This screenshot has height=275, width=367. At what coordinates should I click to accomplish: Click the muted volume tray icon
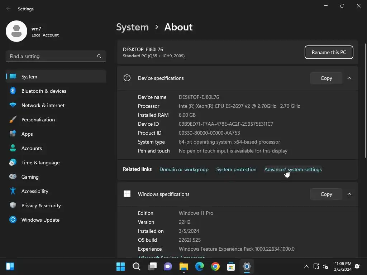coord(325,266)
